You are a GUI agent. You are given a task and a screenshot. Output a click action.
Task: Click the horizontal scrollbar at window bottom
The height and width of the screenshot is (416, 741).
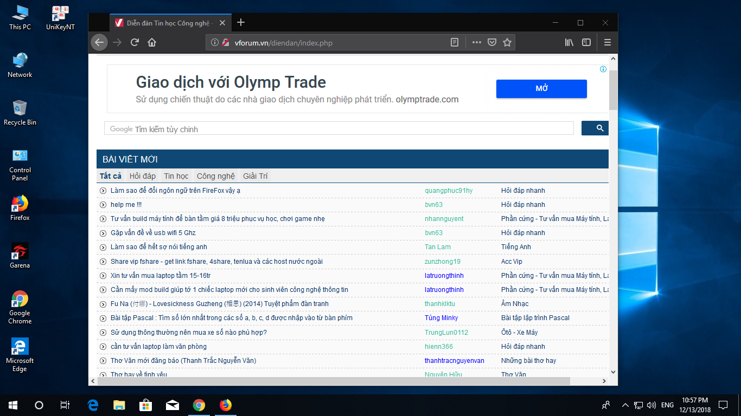[334, 381]
